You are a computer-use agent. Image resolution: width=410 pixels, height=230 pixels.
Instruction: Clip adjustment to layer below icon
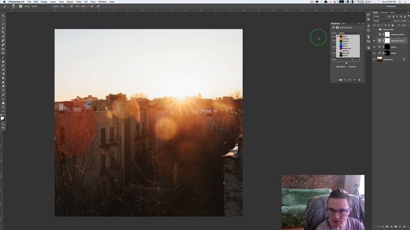coord(340,80)
